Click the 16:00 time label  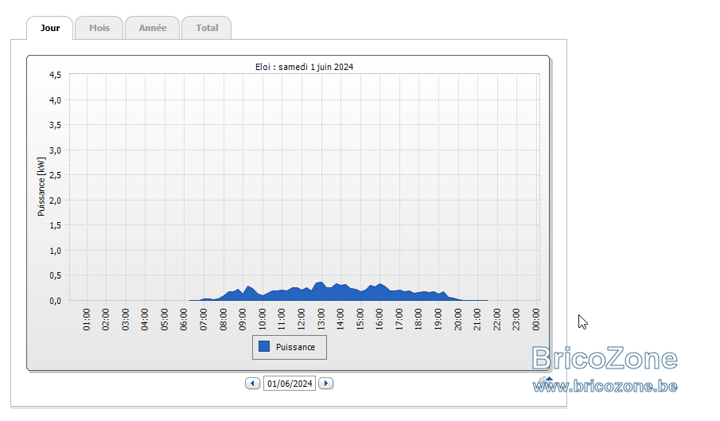(379, 320)
